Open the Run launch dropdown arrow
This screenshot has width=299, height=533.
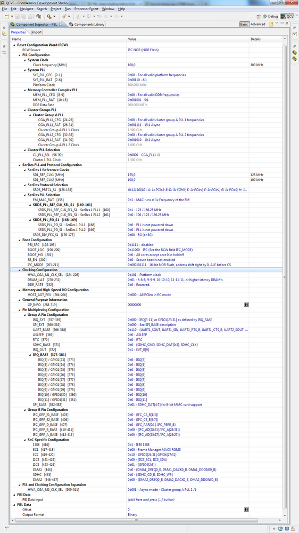pyautogui.click(x=55, y=17)
